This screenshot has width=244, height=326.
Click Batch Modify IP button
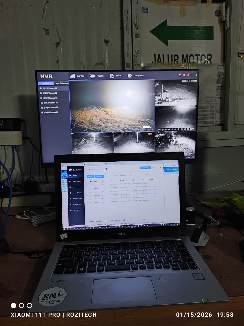(99, 176)
